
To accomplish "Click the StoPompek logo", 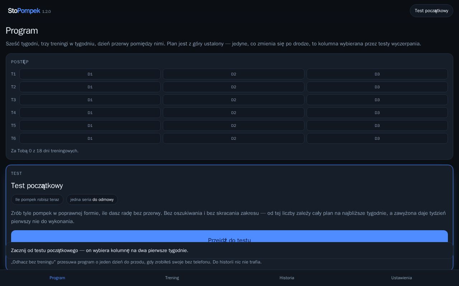I will (x=24, y=11).
